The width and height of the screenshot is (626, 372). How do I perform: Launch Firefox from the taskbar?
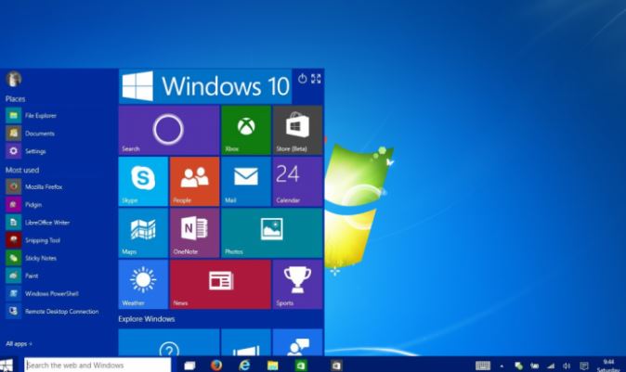click(216, 365)
